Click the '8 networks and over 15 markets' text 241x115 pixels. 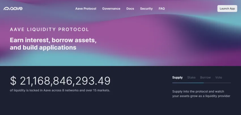85,90
